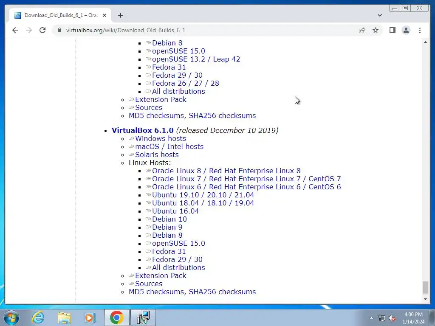435x326 pixels.
Task: Click the address bar URL
Action: (x=126, y=30)
